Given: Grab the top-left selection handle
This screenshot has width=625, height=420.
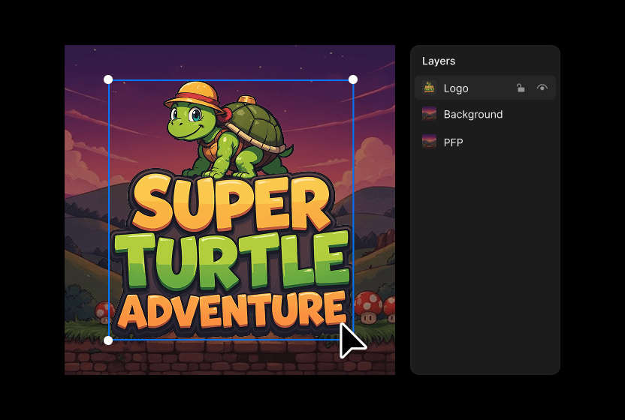Looking at the screenshot, I should click(108, 79).
